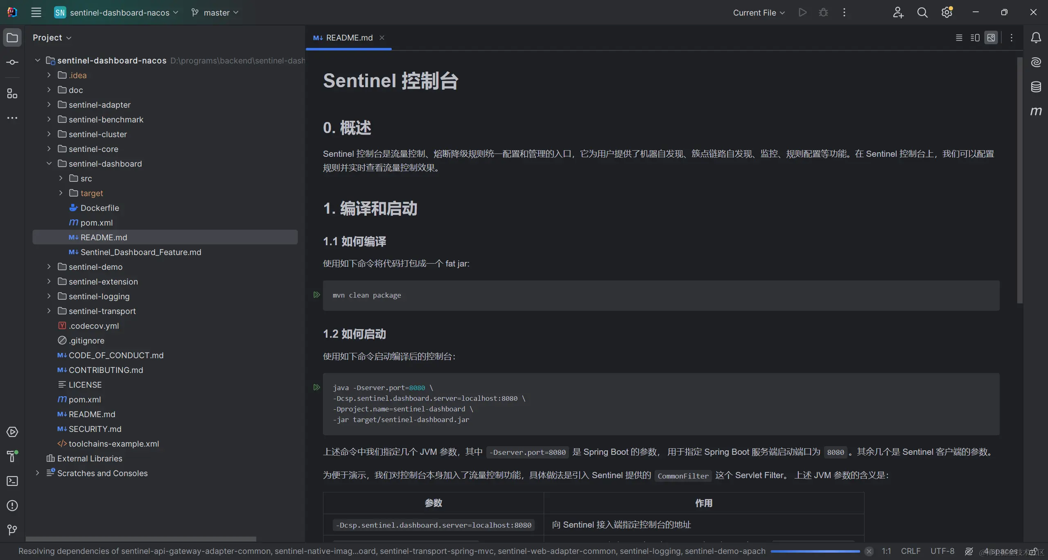
Task: Open Search Everywhere magnifier
Action: 922,12
